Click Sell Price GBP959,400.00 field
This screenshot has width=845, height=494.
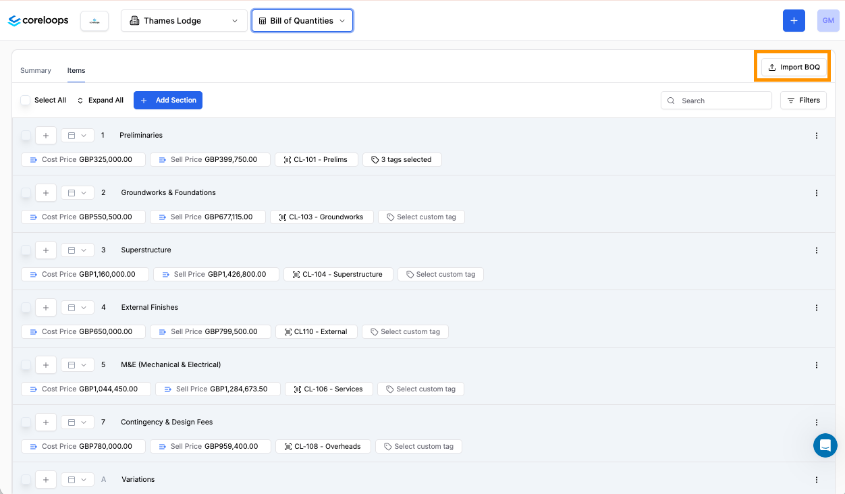click(211, 447)
